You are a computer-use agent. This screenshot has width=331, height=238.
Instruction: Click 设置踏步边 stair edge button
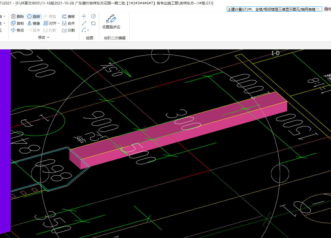pos(111,22)
